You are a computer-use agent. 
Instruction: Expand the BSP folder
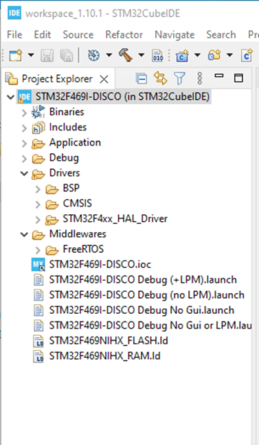click(x=38, y=189)
